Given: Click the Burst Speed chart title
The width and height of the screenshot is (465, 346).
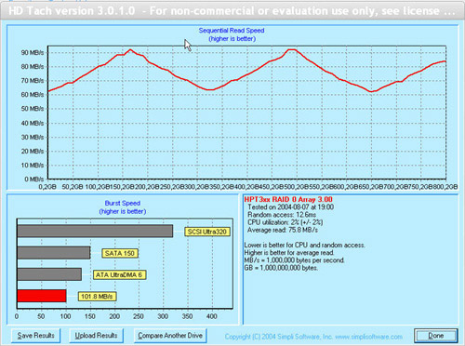Looking at the screenshot, I should click(x=123, y=203).
